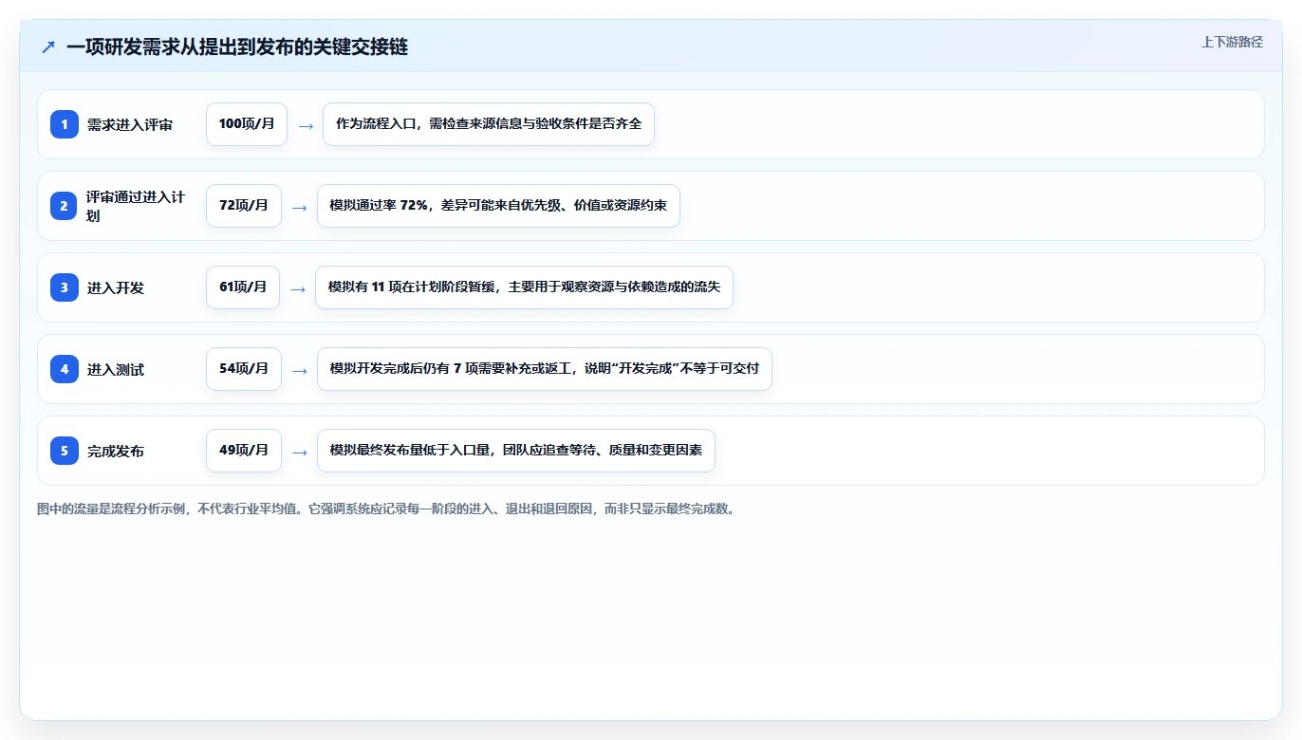Click the arrow after 72项/月
1302x740 pixels.
click(x=300, y=207)
